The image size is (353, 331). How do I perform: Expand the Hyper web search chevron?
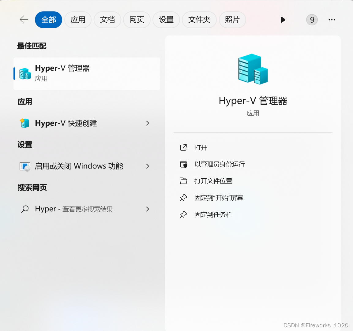point(148,209)
